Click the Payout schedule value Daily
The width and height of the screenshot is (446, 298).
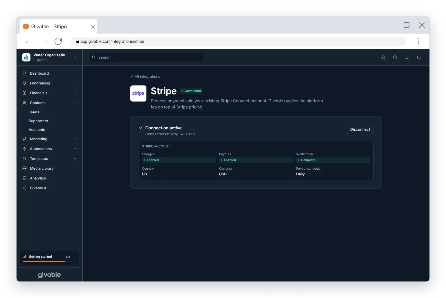pos(300,174)
